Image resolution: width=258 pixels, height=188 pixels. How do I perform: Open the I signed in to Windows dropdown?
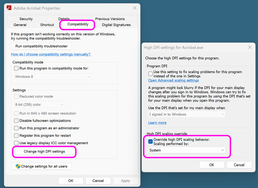pos(187,114)
